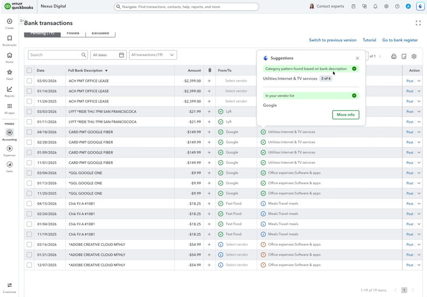Enter full screen mode icon
The width and height of the screenshot is (427, 297).
[418, 23]
